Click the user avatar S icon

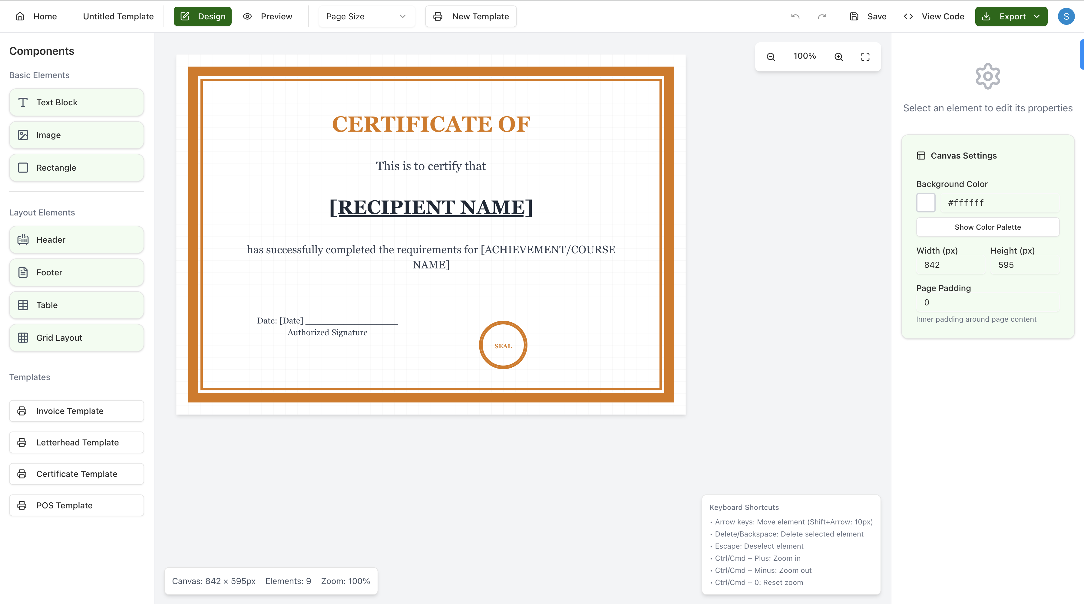(1066, 16)
